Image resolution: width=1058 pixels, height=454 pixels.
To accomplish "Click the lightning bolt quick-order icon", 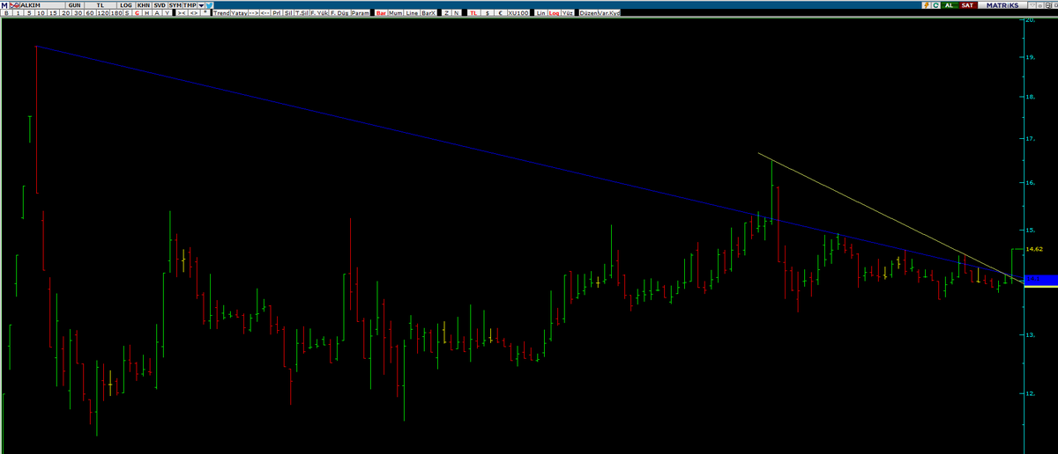I will point(927,5).
